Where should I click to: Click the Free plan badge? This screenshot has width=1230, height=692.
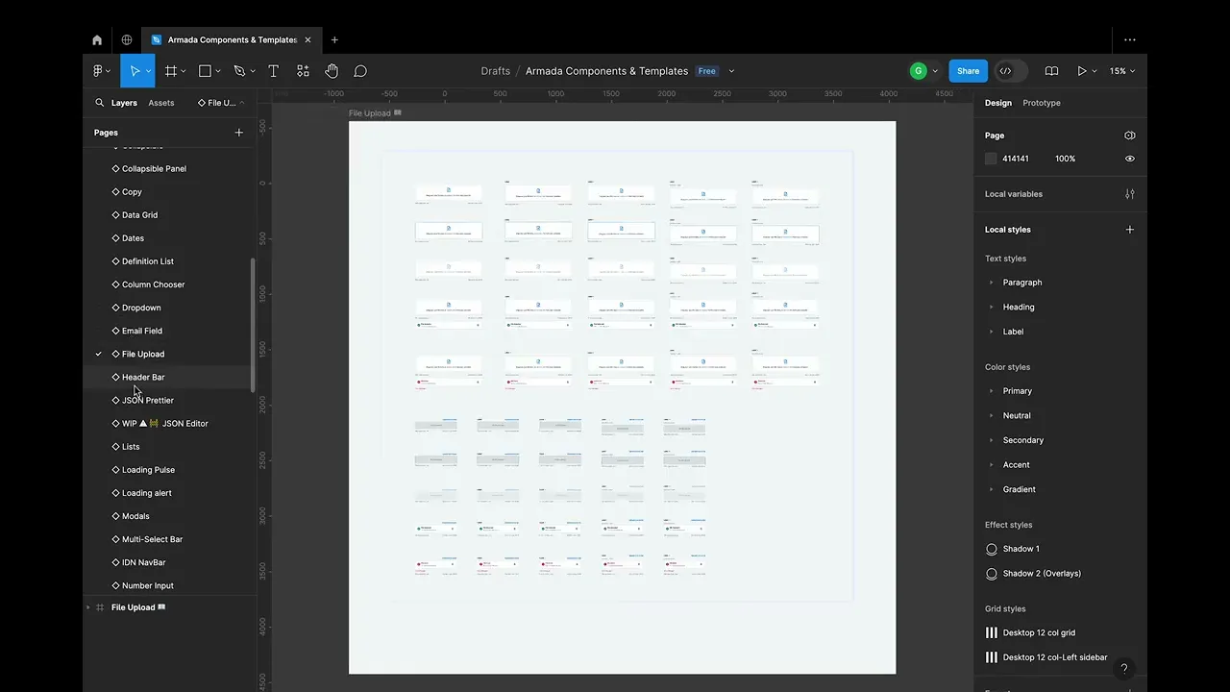(707, 71)
